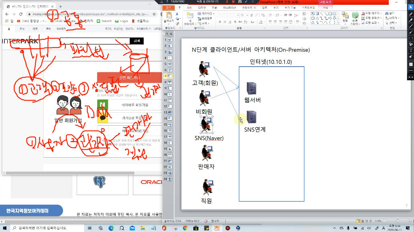The height and width of the screenshot is (232, 414).
Task: Click the PowerPoint icon on the taskbar
Action: pos(217,228)
